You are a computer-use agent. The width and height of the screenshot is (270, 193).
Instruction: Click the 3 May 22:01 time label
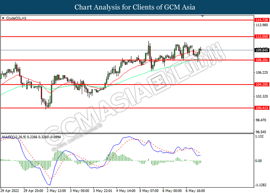103,191
